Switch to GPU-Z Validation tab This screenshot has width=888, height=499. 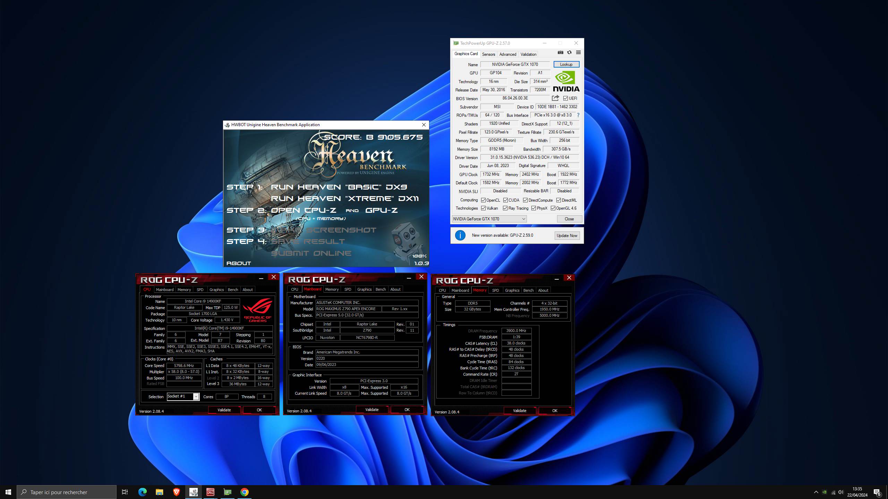click(528, 54)
